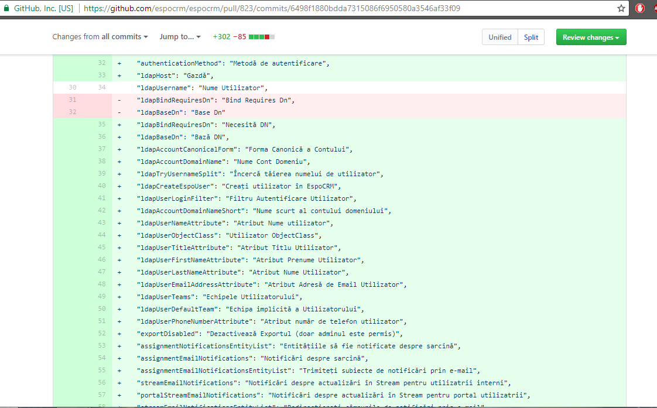The width and height of the screenshot is (657, 408).
Task: Click line number 36 for ldapBaseDn addition
Action: [102, 136]
